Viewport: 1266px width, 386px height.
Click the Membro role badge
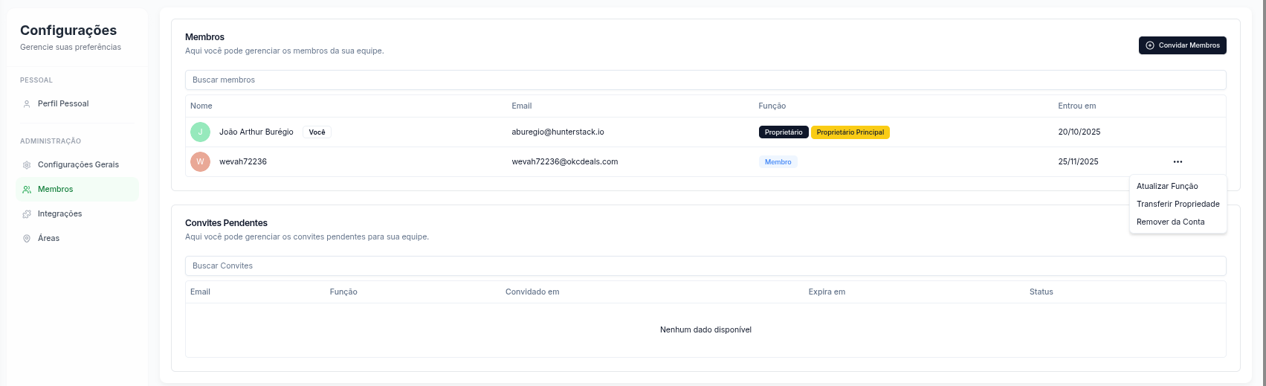click(x=778, y=162)
